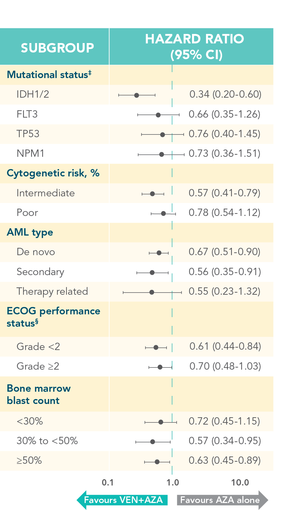Click the Mutational status section heading

coord(49,75)
